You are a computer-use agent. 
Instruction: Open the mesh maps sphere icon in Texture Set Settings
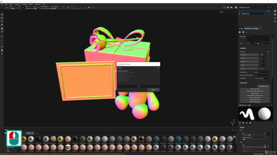[243, 32]
